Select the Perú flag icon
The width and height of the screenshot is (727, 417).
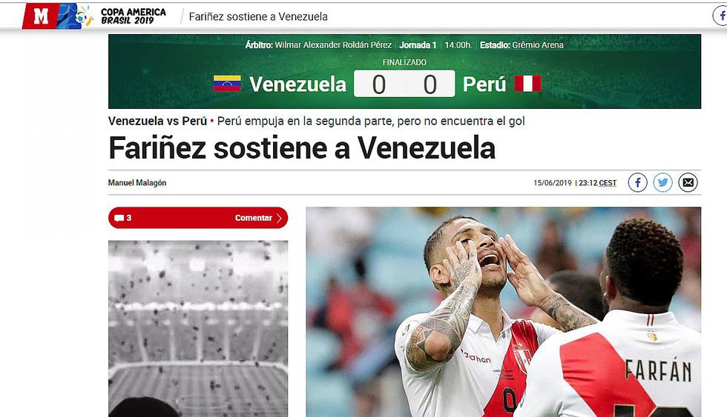pyautogui.click(x=527, y=84)
